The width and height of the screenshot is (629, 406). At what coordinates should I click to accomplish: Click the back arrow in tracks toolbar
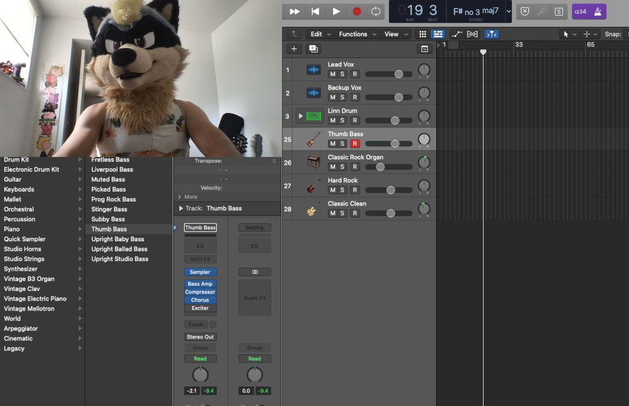(294, 34)
